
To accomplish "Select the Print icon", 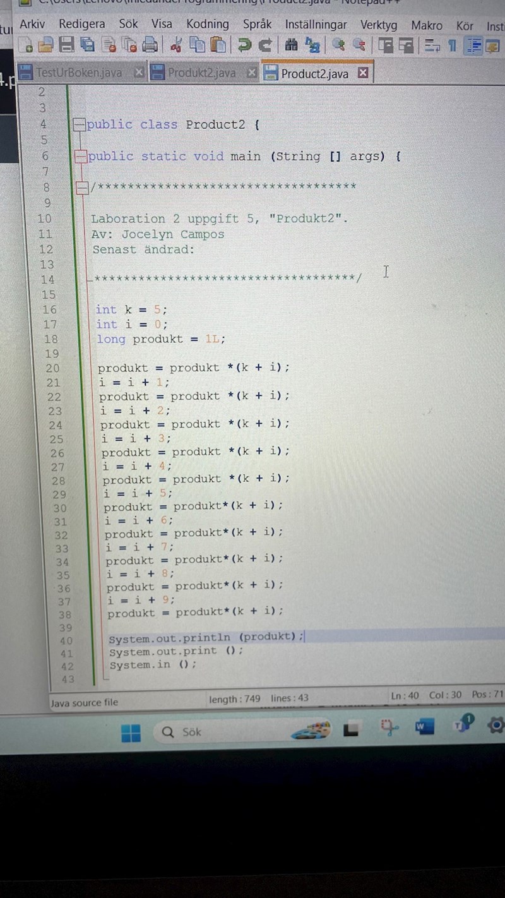I will (150, 45).
